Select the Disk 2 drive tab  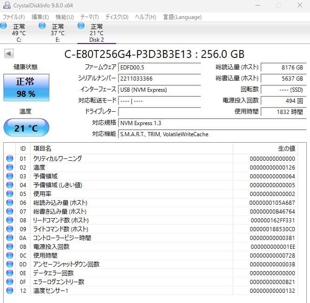pos(97,32)
